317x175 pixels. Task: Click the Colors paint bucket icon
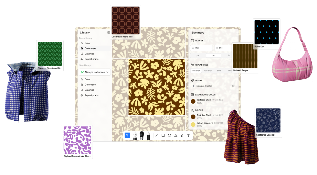click(x=192, y=110)
